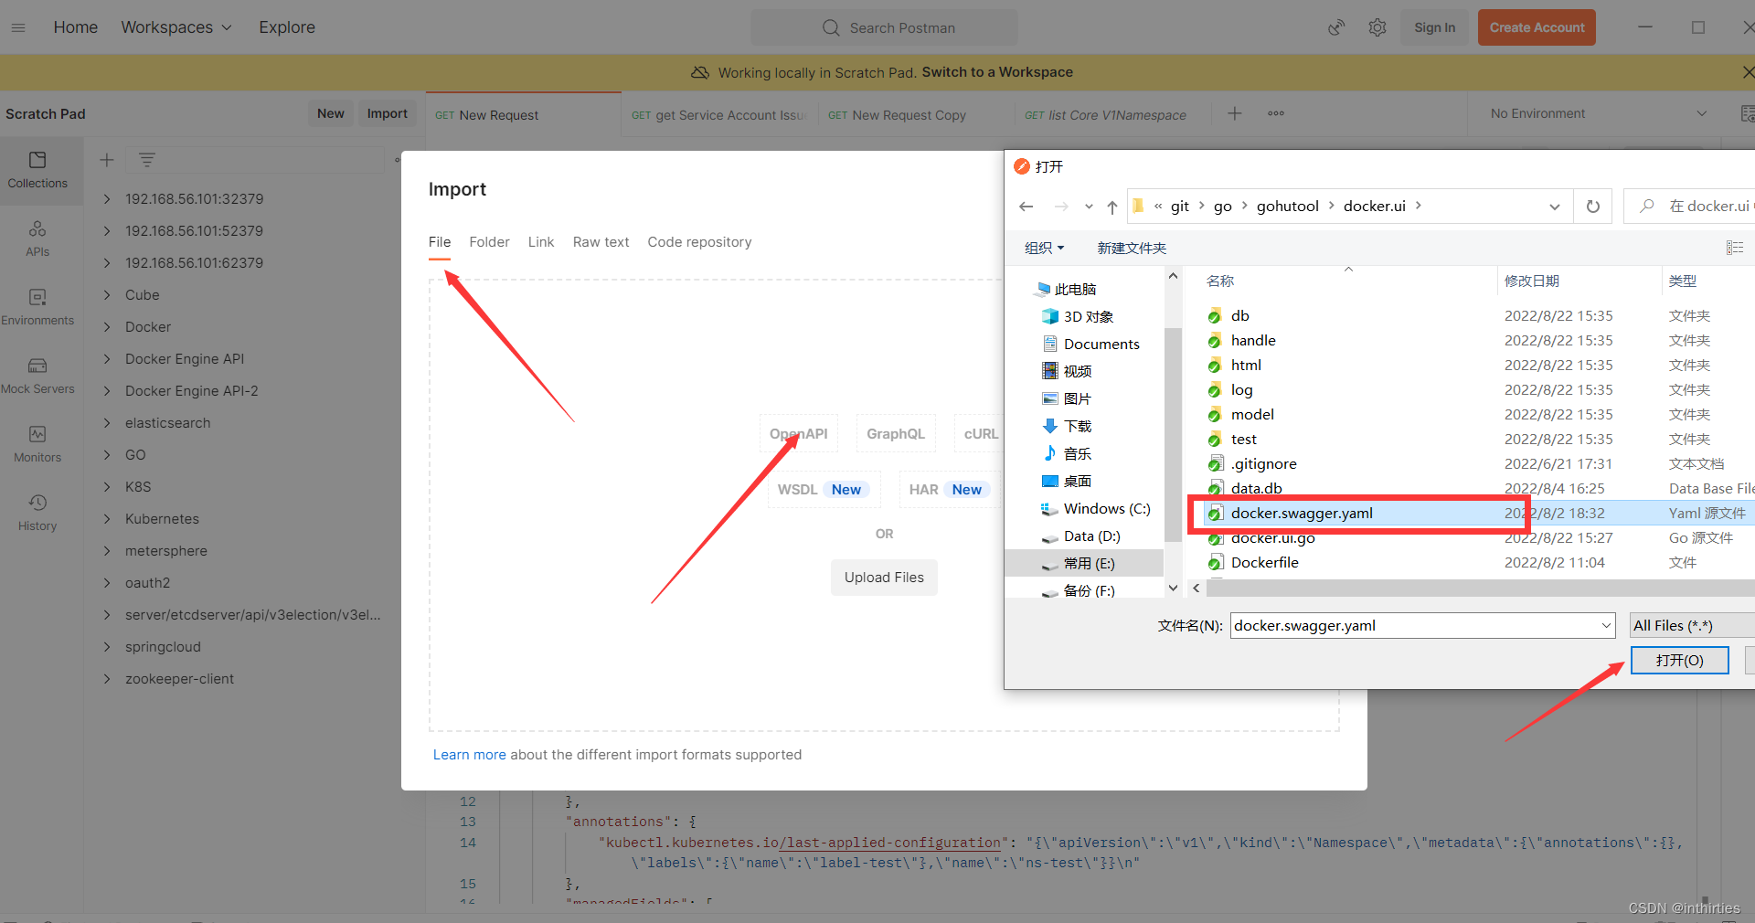Click the Upload Files button
Viewport: 1755px width, 923px height.
[883, 577]
